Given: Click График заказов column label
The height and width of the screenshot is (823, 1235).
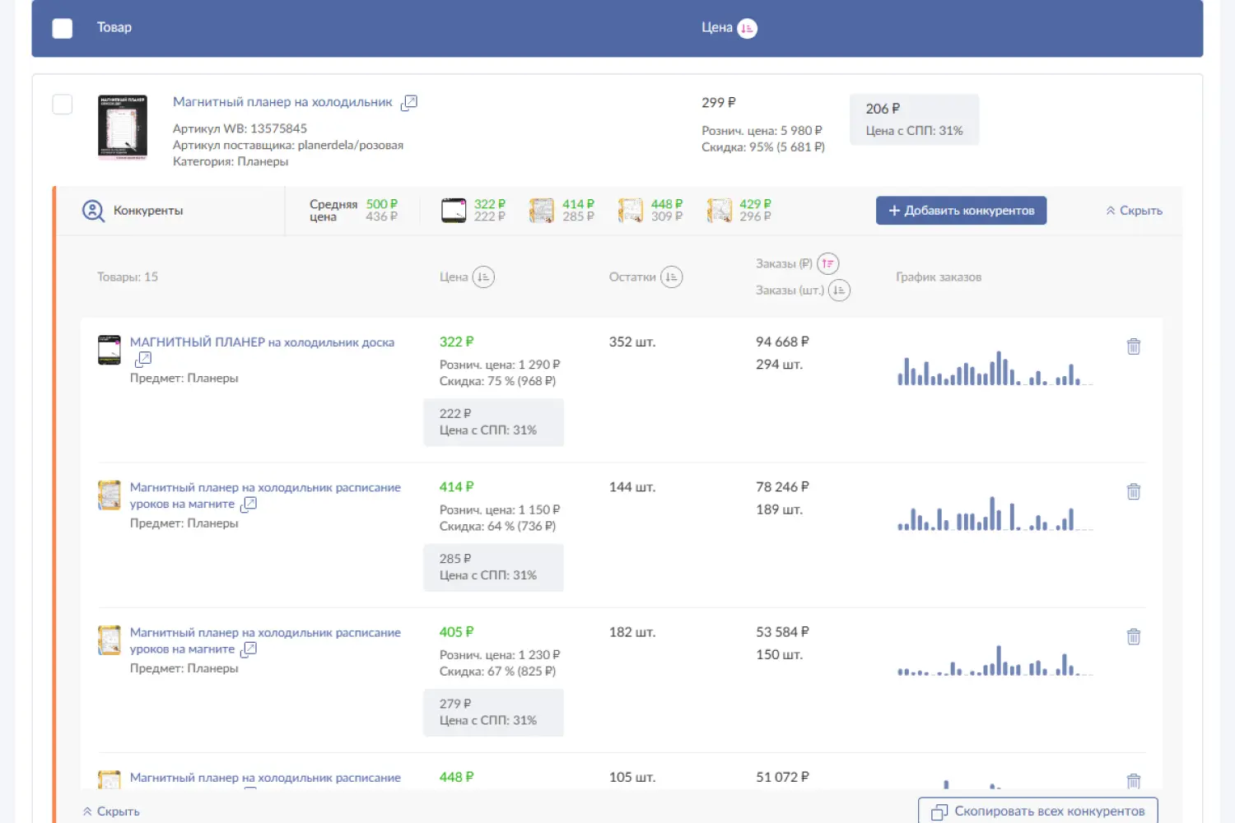Looking at the screenshot, I should (x=939, y=277).
